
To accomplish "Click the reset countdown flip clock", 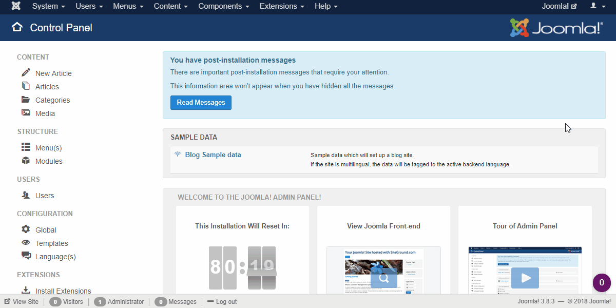I will coord(242,267).
